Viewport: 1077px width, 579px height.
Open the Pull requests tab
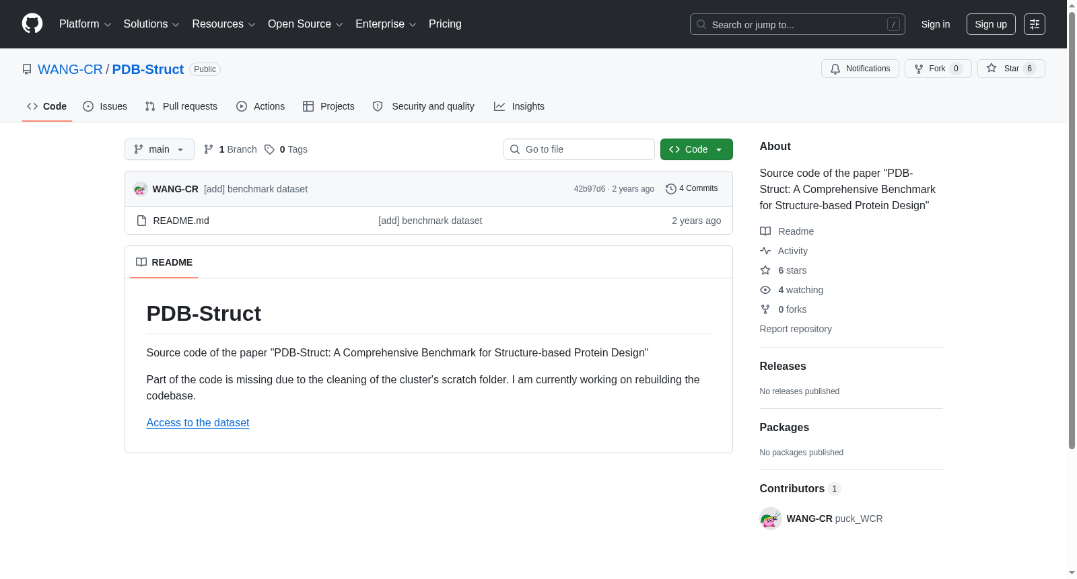(x=181, y=106)
